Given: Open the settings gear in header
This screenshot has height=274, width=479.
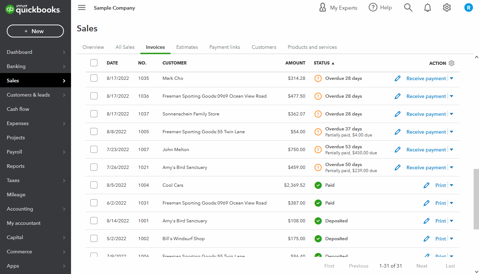Looking at the screenshot, I should click(447, 7).
